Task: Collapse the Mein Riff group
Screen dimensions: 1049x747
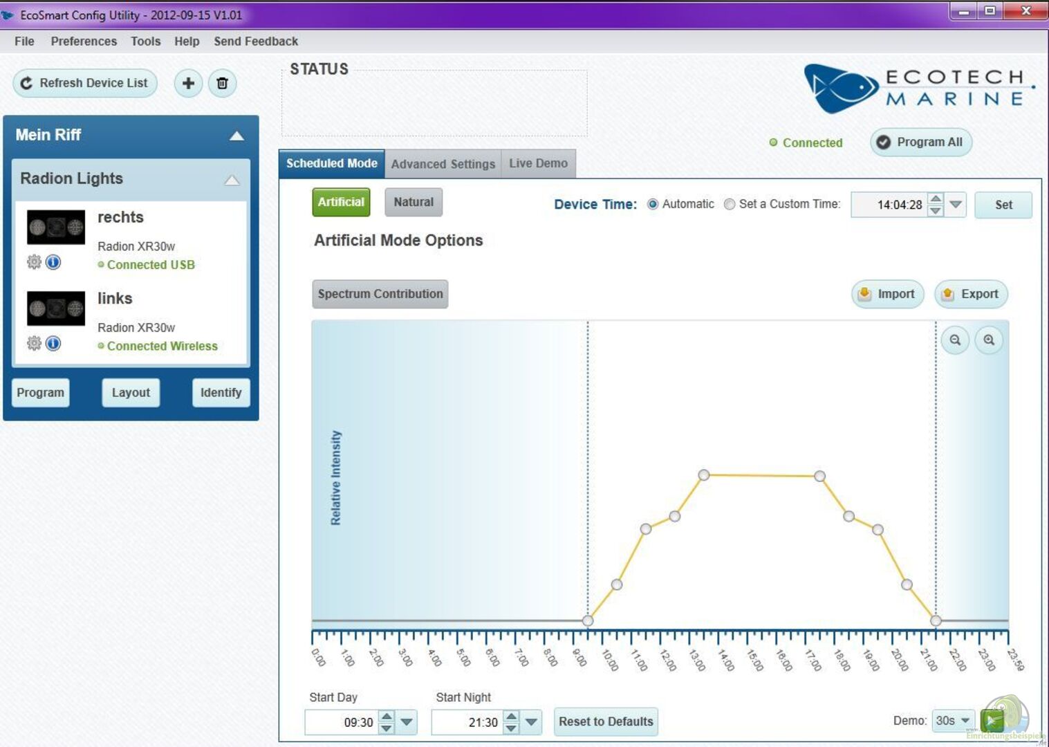Action: pos(236,136)
